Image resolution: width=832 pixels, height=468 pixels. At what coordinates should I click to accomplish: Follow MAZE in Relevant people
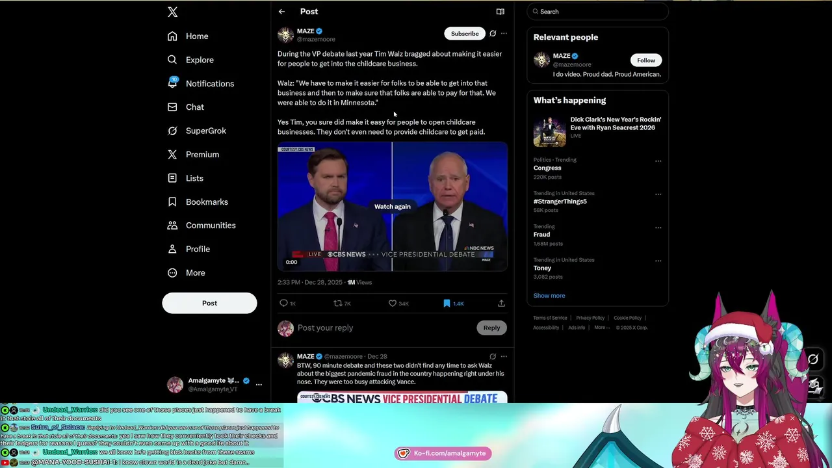click(645, 60)
